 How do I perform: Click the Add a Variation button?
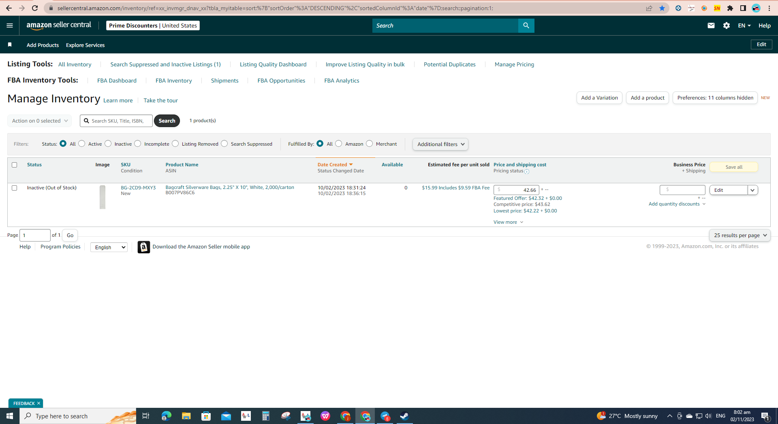click(599, 98)
